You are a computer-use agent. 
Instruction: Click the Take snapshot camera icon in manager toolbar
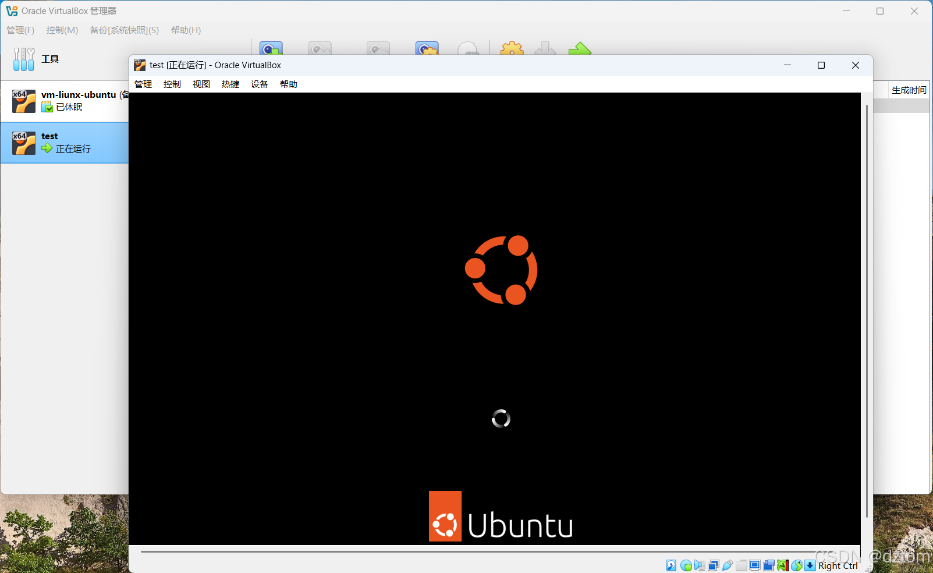tap(271, 48)
